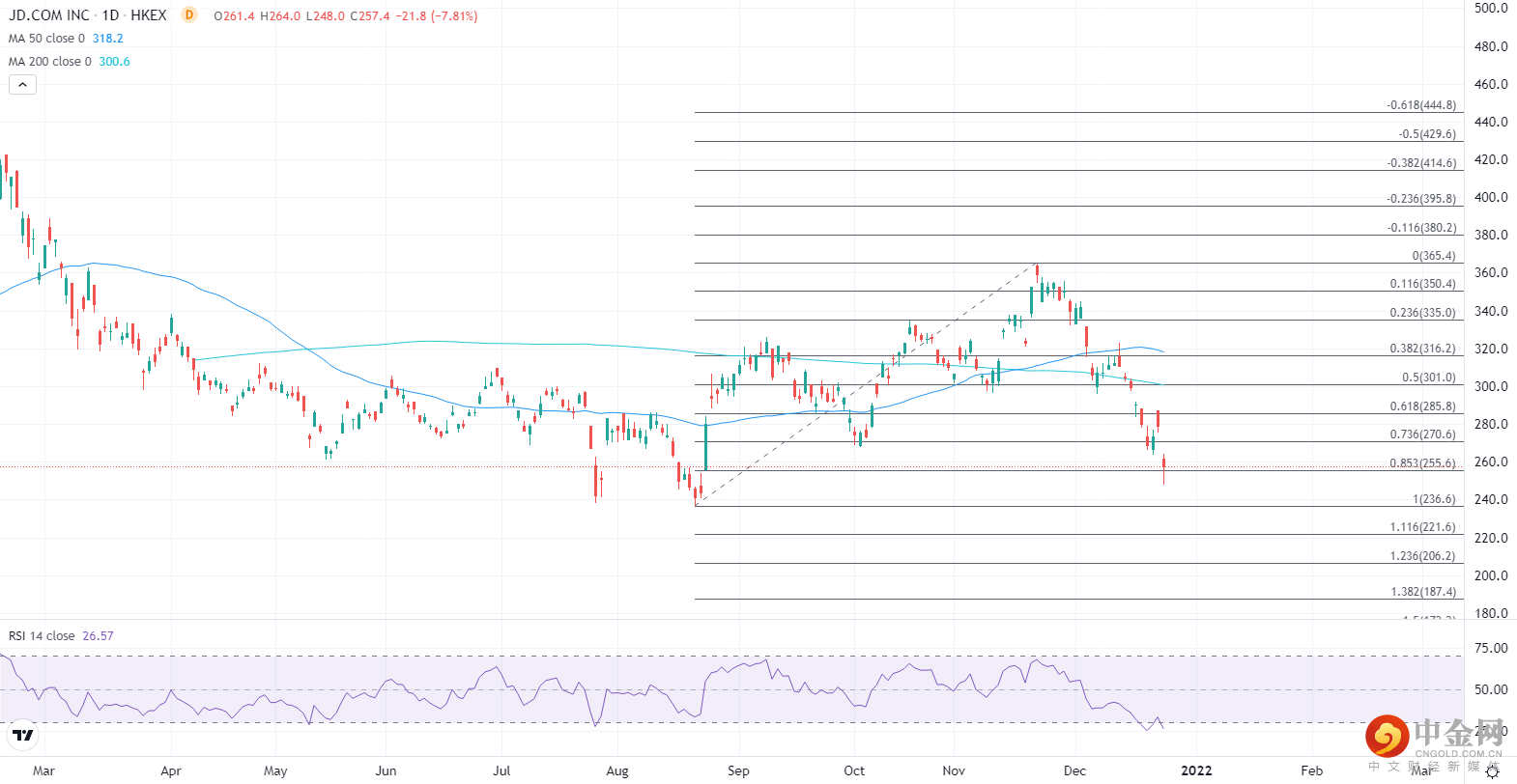Click the May time axis label
The width and height of the screenshot is (1517, 784).
(275, 770)
